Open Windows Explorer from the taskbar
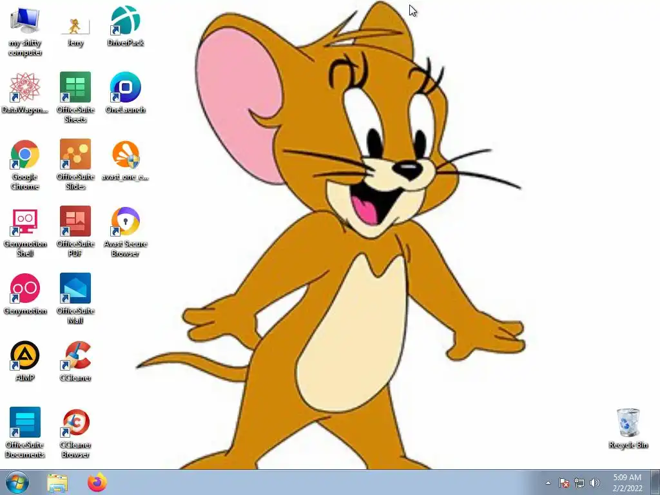Viewport: 660px width, 495px height. click(x=57, y=483)
